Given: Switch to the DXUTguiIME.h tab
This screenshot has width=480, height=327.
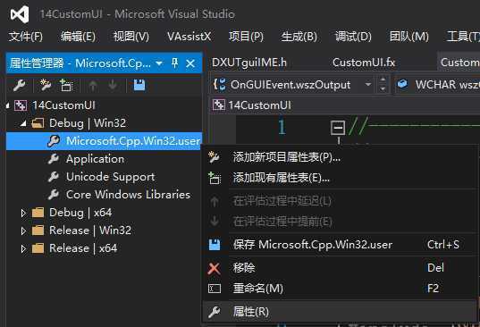Looking at the screenshot, I should coord(249,63).
